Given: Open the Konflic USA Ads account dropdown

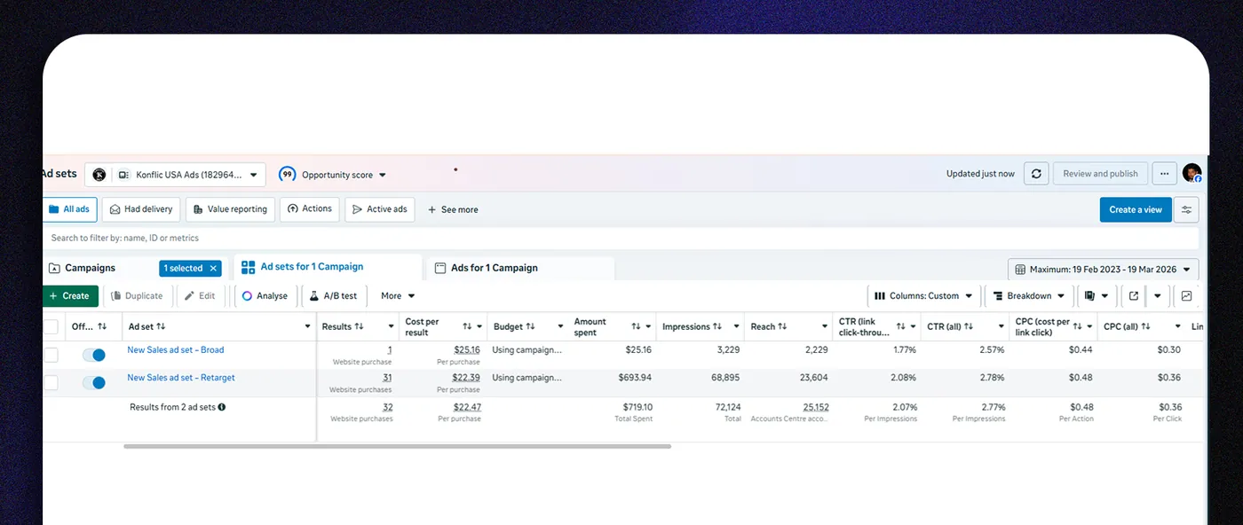Looking at the screenshot, I should click(175, 175).
